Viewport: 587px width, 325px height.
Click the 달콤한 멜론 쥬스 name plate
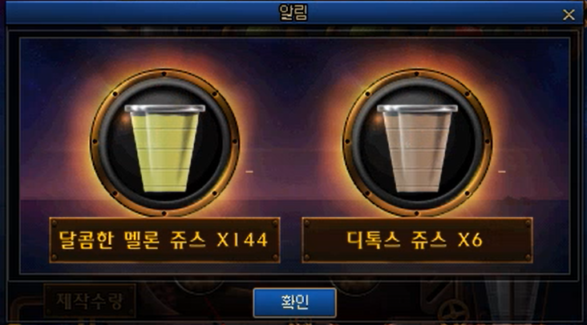tap(164, 240)
